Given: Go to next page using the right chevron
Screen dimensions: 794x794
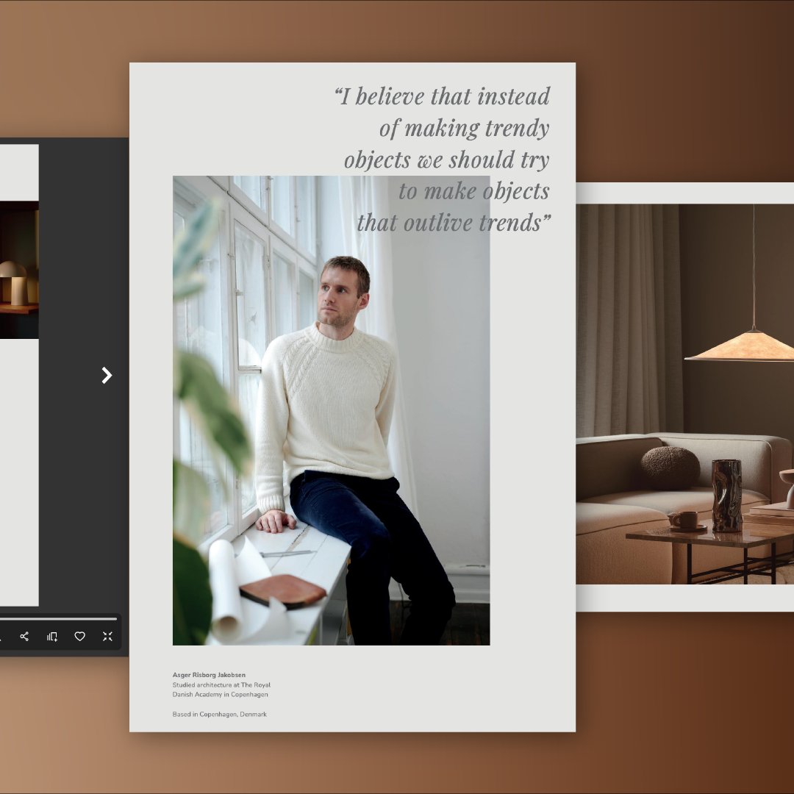Looking at the screenshot, I should pyautogui.click(x=107, y=375).
